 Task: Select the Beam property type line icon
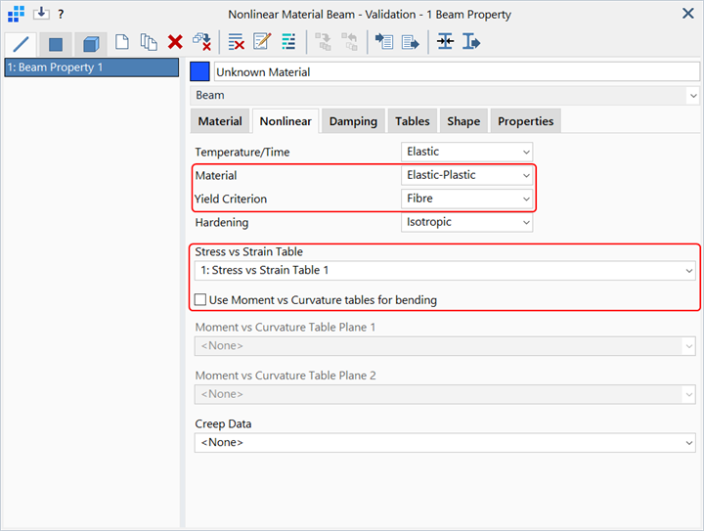(21, 44)
